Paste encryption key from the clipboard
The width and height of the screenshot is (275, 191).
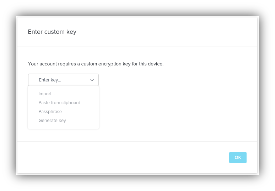pos(59,103)
